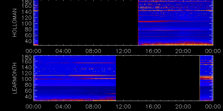
Task: Click the end-of-day 00:00 label under Holloman plot
Action: pos(213,51)
